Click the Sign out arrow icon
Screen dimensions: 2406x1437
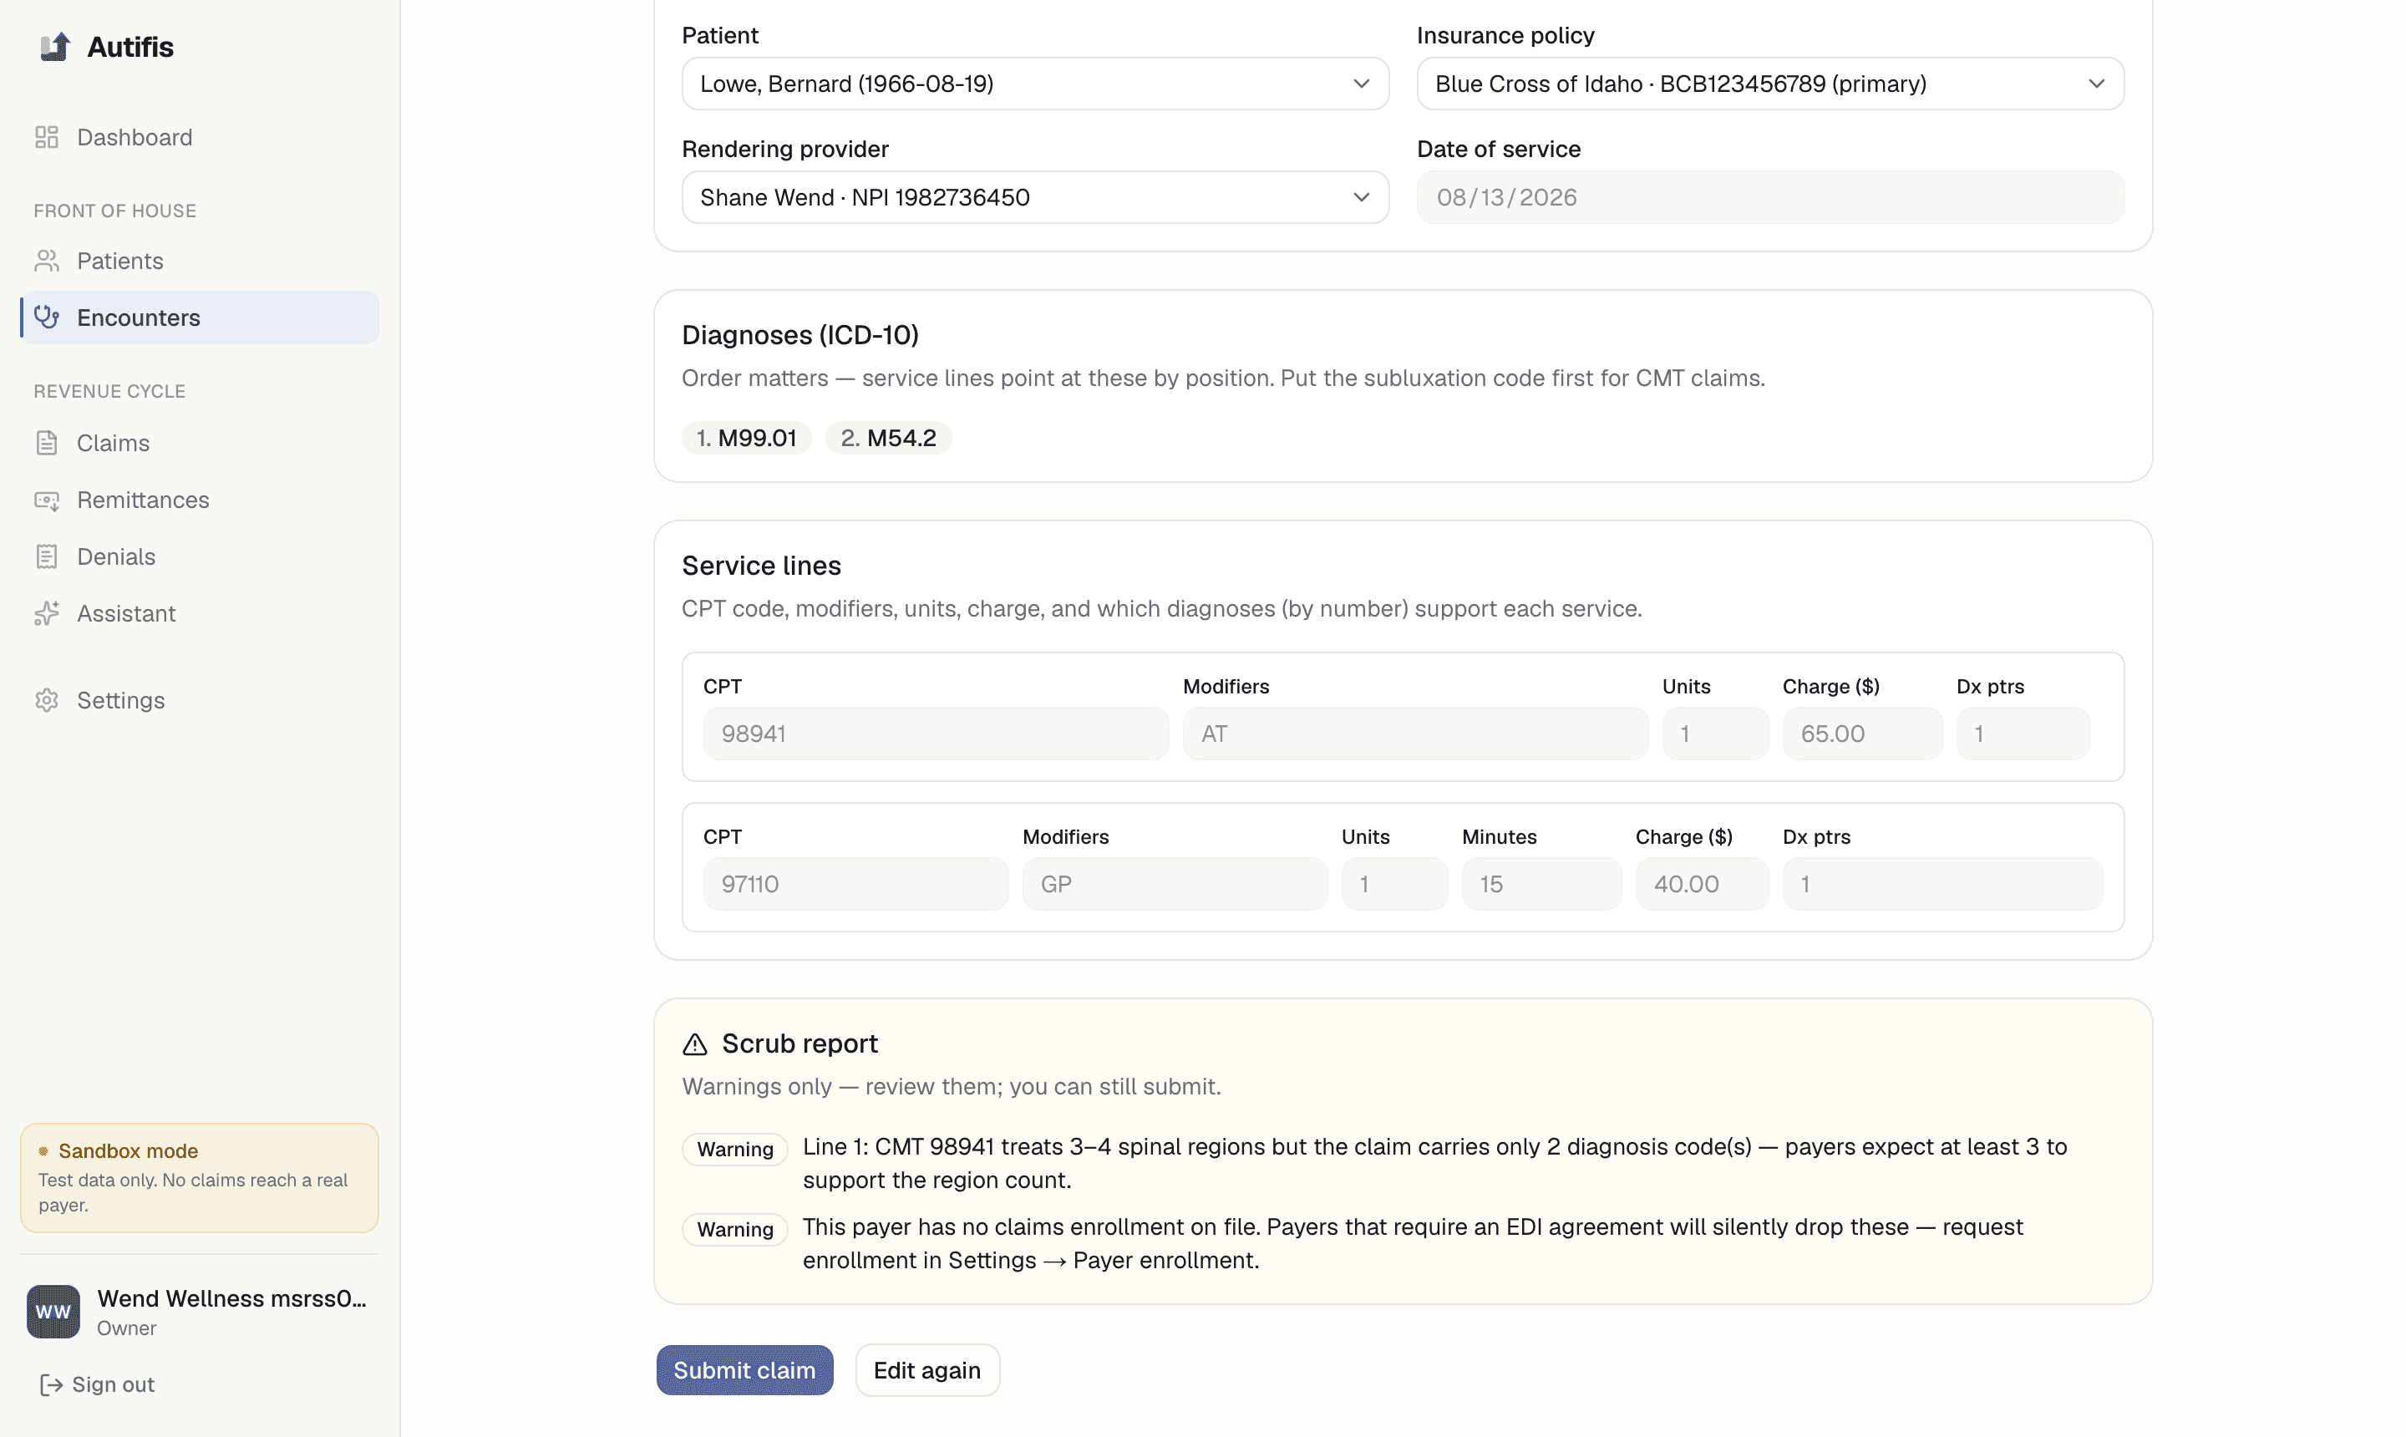[x=50, y=1384]
